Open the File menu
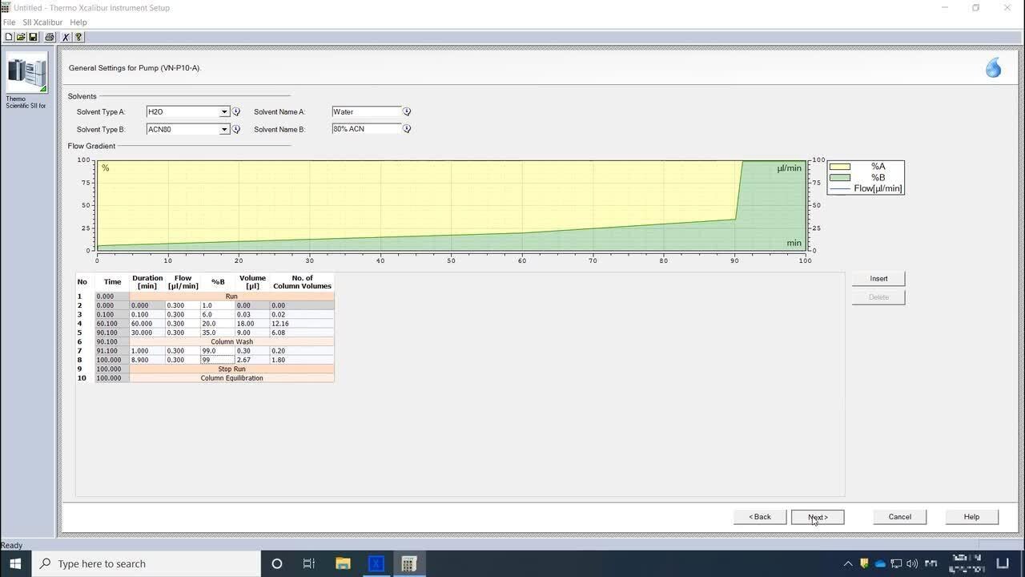The width and height of the screenshot is (1025, 577). [9, 22]
